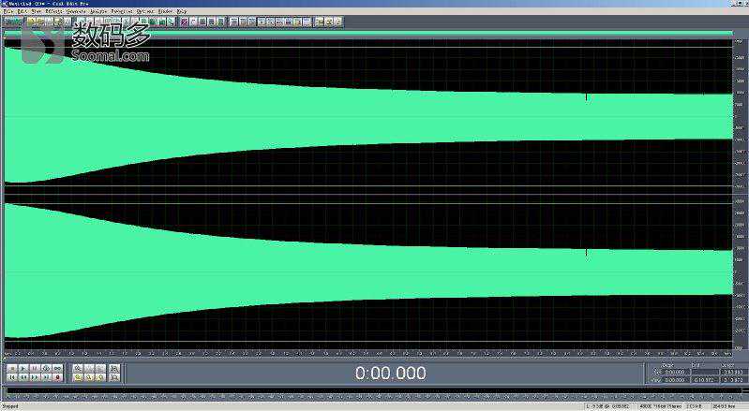This screenshot has height=411, width=749.
Task: Click the Stop button in transport controls
Action: [x=11, y=369]
